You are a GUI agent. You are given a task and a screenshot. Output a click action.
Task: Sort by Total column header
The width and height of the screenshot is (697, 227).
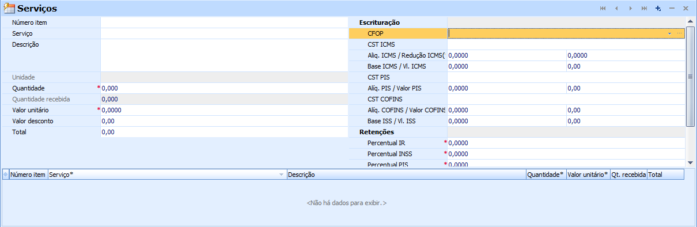pyautogui.click(x=666, y=174)
